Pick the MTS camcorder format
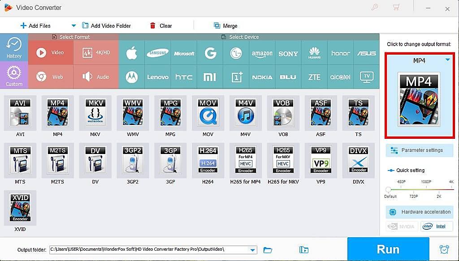Screen dimensions: 459x261 click(x=20, y=160)
